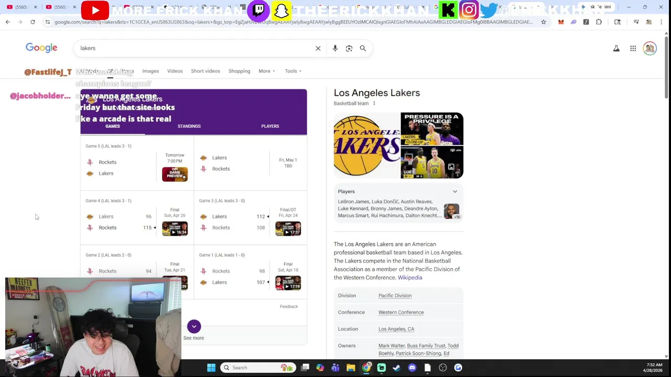The width and height of the screenshot is (671, 377).
Task: Clear the search box with the X
Action: tap(318, 48)
